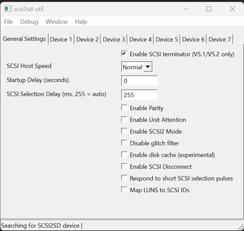Uncheck Enable SCSI terminator checkbox
This screenshot has height=231, width=244.
point(124,54)
